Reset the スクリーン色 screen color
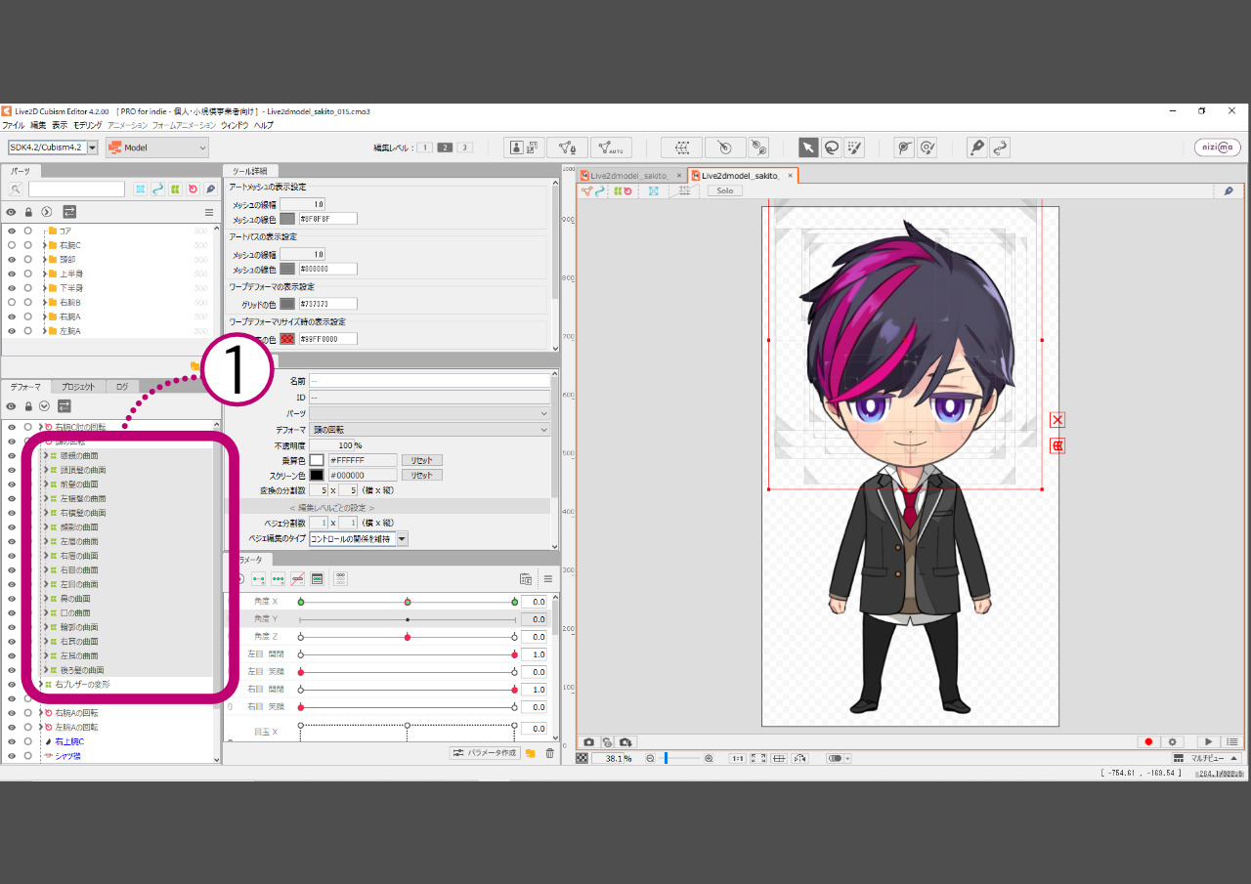The image size is (1251, 884). pyautogui.click(x=421, y=475)
